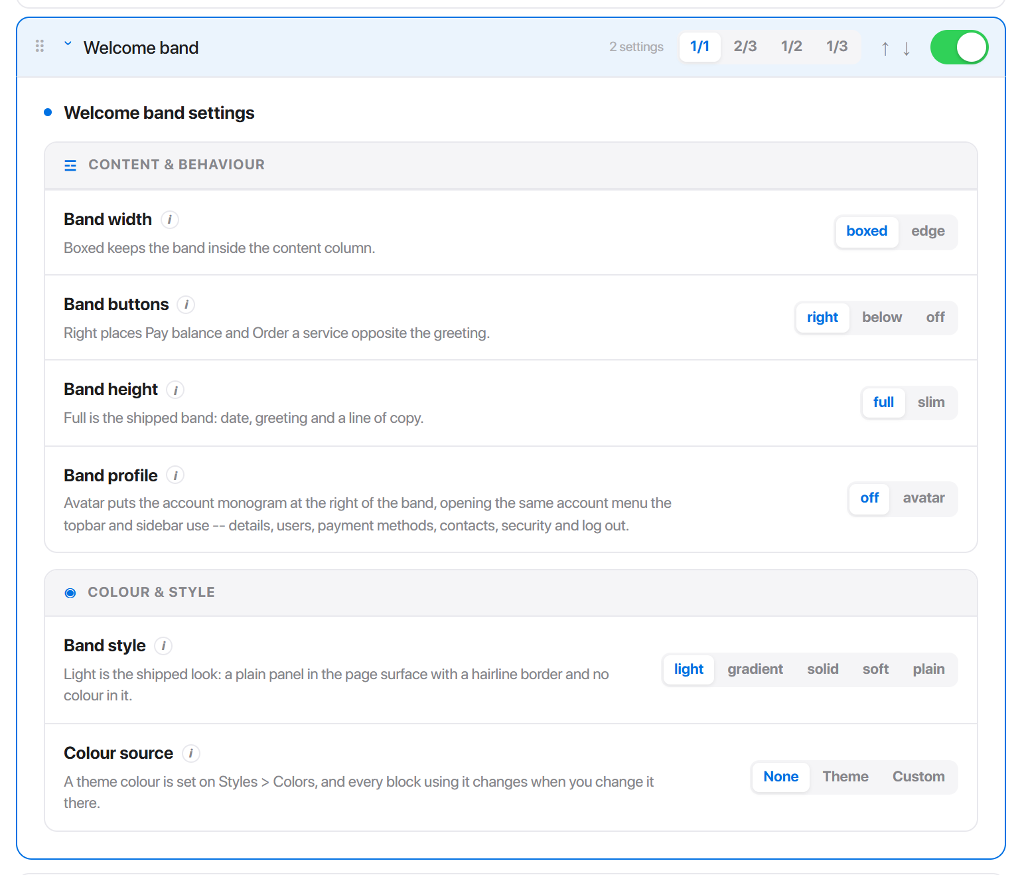
Task: Click the Band profile label
Action: click(x=111, y=476)
